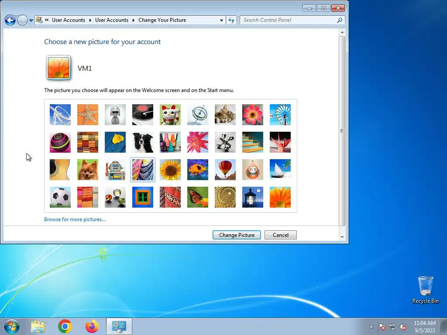Navigate to second User Accounts breadcrumb
Screen dimensions: 447x335
pos(112,20)
